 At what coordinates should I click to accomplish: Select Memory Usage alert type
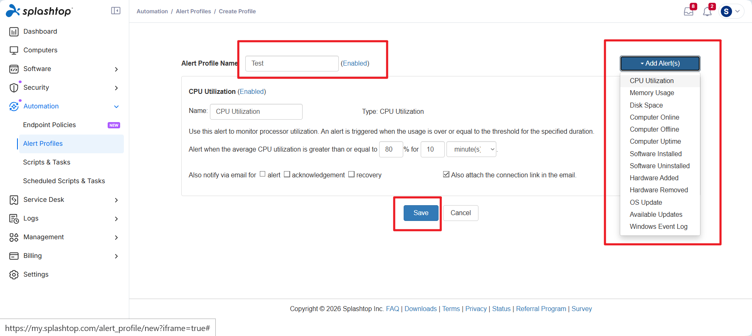click(660, 93)
